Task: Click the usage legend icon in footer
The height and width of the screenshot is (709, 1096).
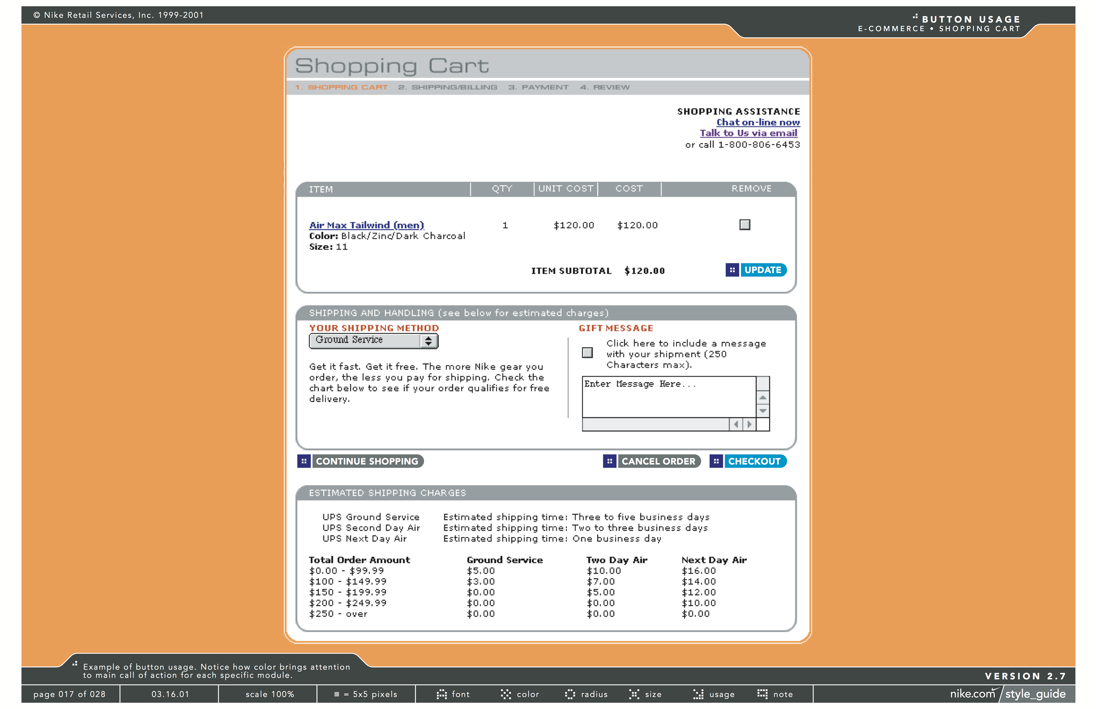Action: click(698, 694)
